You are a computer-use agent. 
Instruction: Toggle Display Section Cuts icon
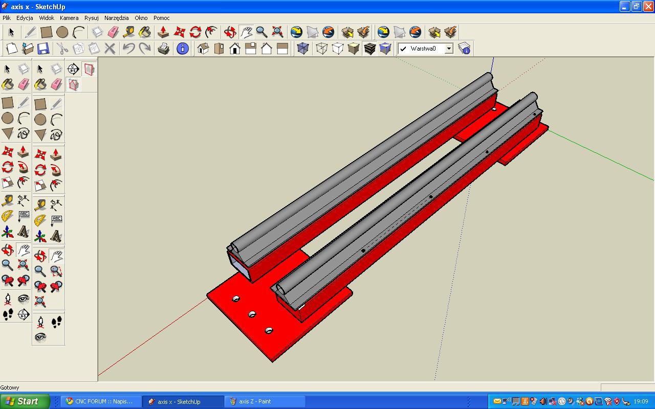tap(74, 84)
